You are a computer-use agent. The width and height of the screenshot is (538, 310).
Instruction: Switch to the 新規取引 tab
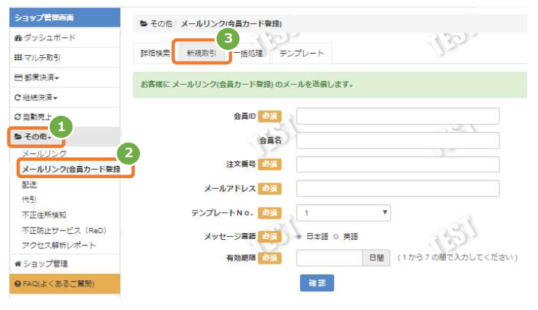200,54
